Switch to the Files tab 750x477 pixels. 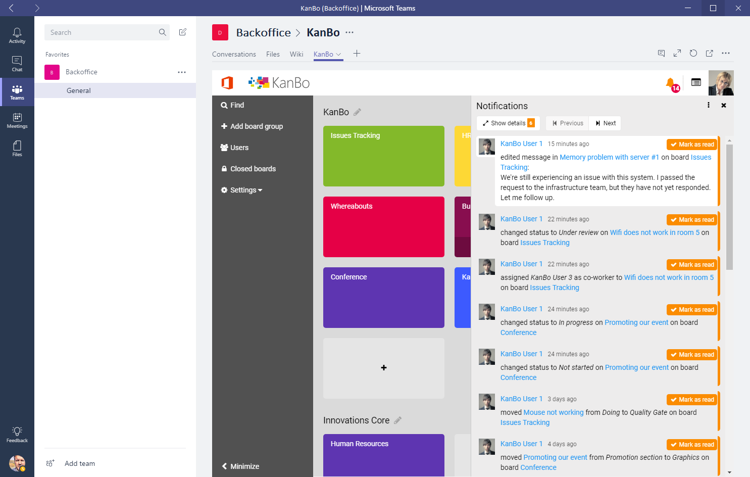(x=273, y=54)
